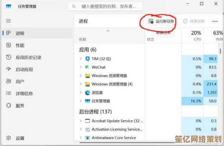This screenshot has width=224, height=146.
Task: Click the 运行新任务 (Run new task) icon
Action: (x=151, y=21)
